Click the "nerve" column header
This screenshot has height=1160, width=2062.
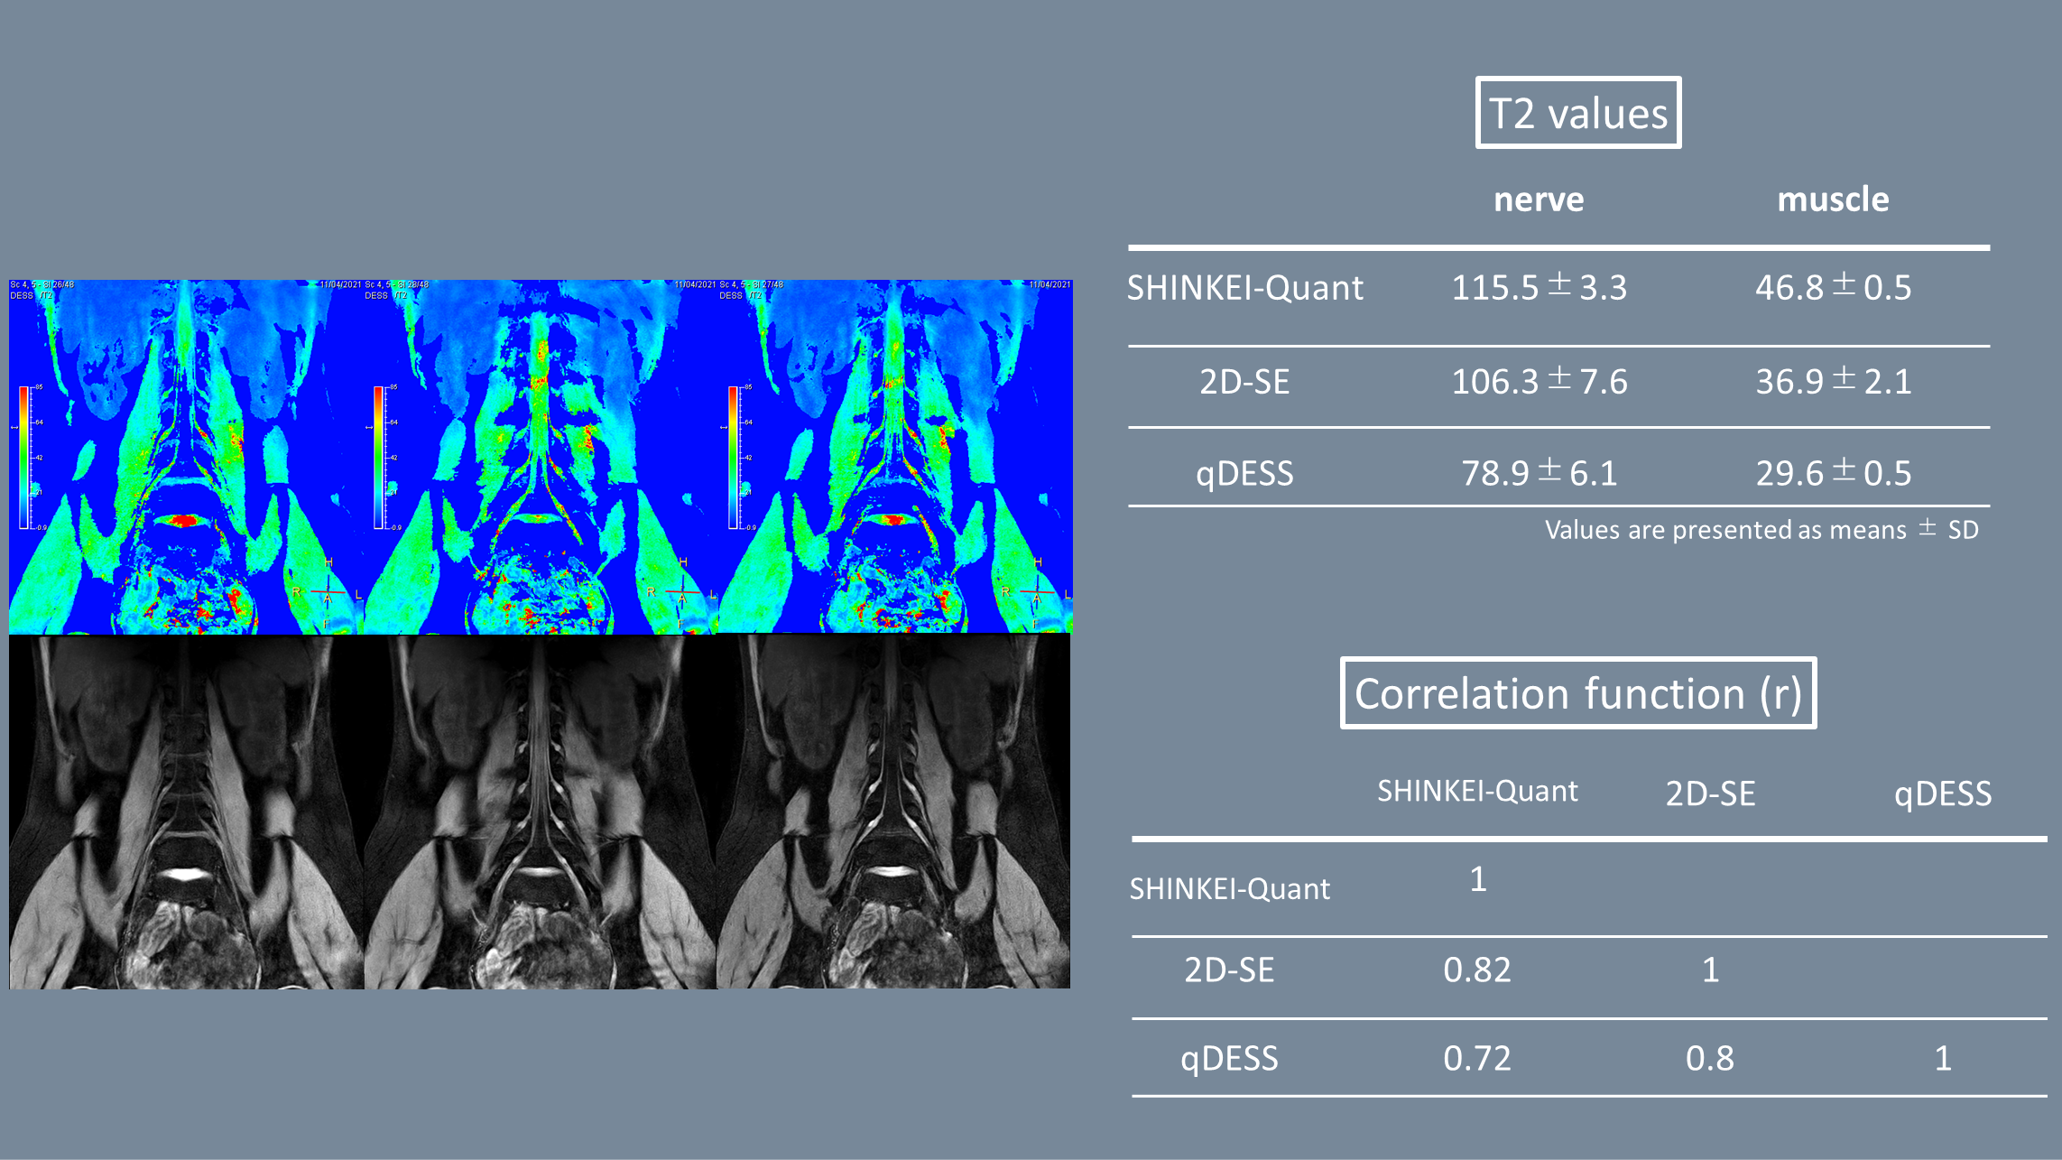tap(1539, 200)
